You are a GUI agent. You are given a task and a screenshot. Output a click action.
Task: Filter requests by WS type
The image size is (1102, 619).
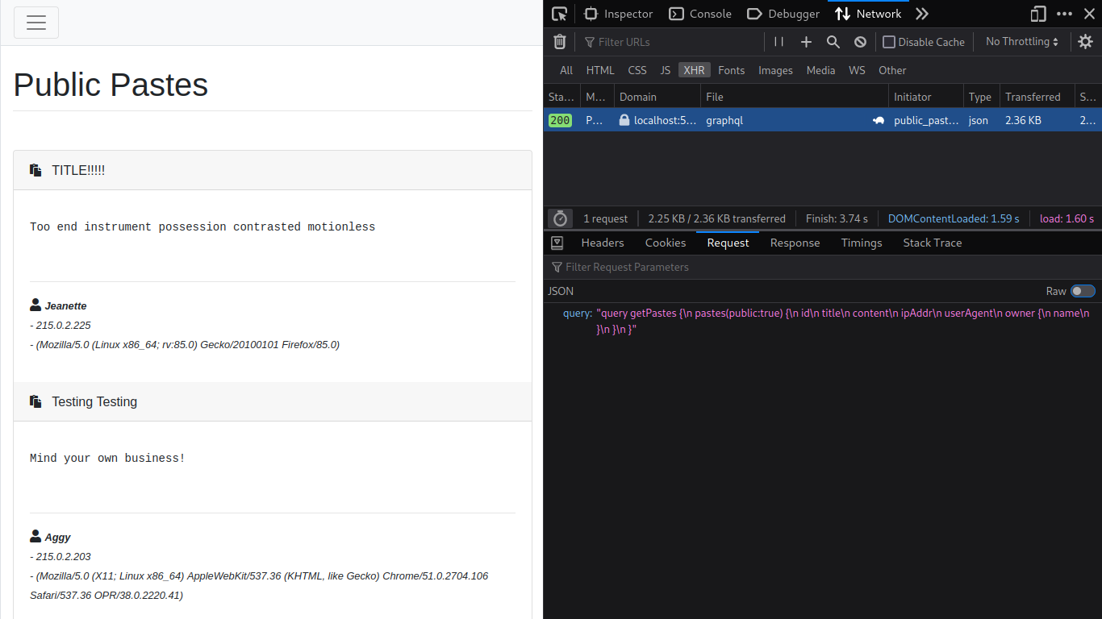click(857, 70)
